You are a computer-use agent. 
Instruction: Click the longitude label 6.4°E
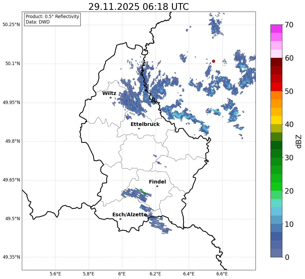pyautogui.click(x=189, y=274)
